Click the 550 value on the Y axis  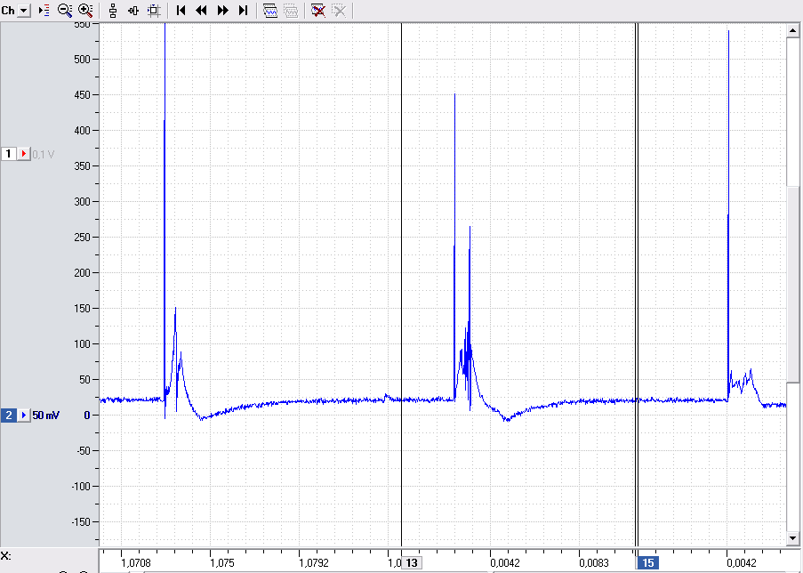(x=82, y=25)
